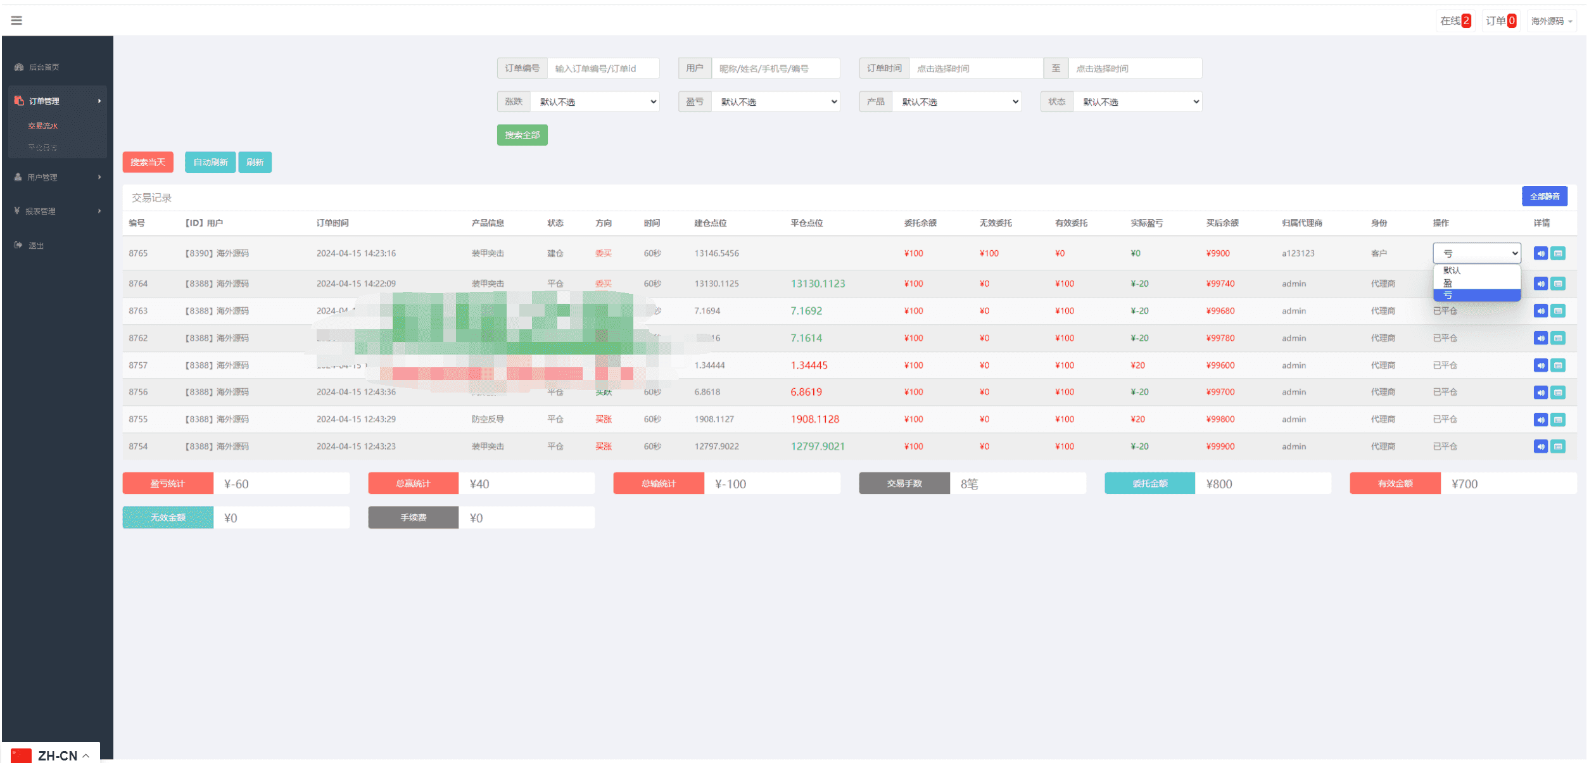Screen dimensions: 1589x763
Task: Mute all with 全部静音 button
Action: pyautogui.click(x=1545, y=196)
